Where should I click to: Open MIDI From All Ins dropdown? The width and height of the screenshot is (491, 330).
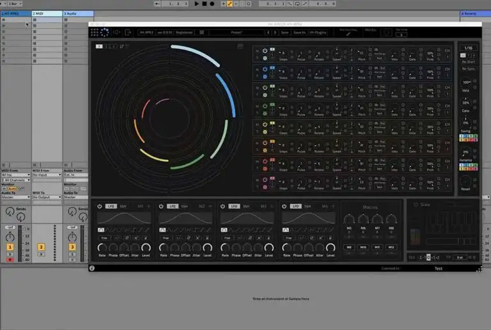(x=15, y=175)
